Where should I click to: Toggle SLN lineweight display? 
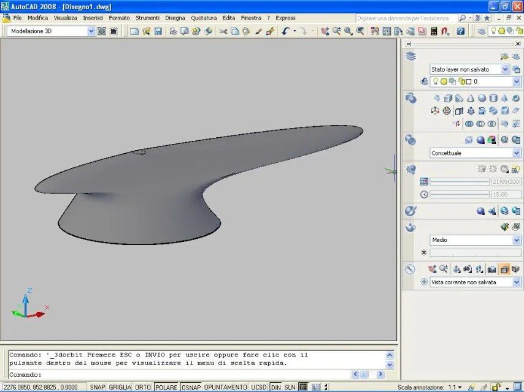pos(290,387)
